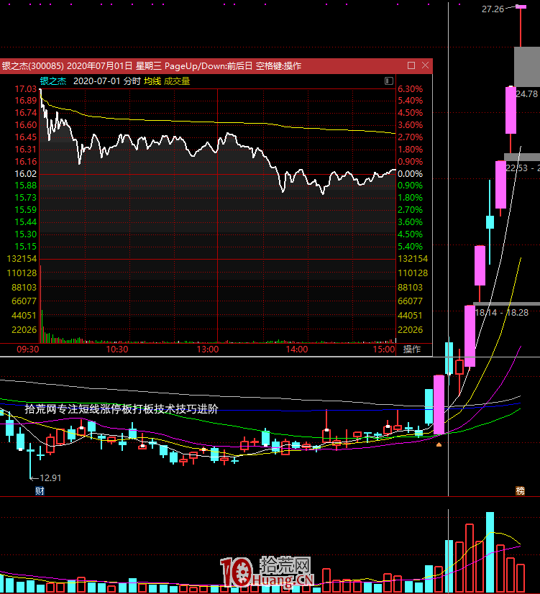Click the 2020-07-01 date label
This screenshot has height=594, width=540.
coord(96,81)
